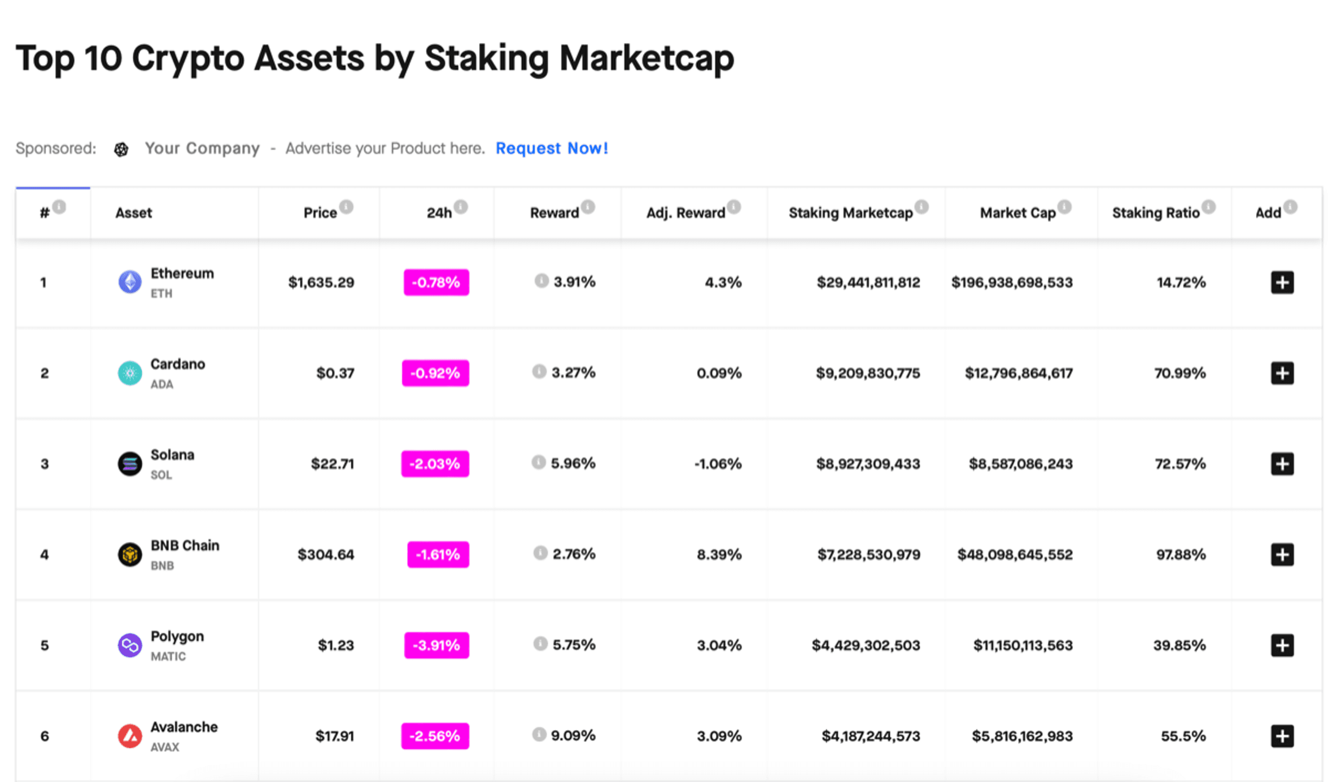Sort by Staking Marketcap column header

point(851,213)
